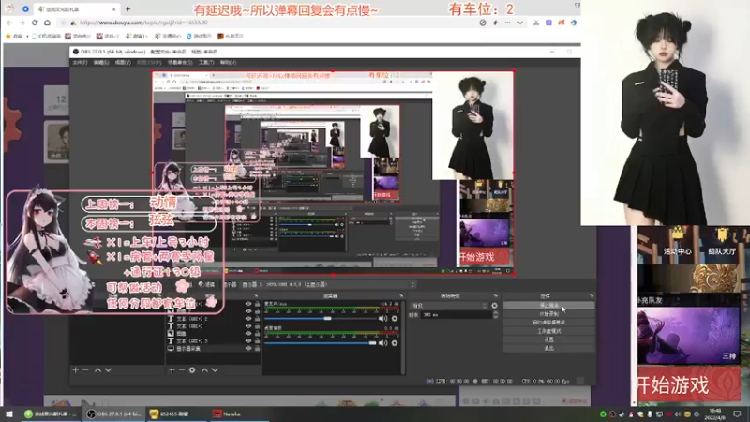Move scene down in Scenes panel

(108, 369)
